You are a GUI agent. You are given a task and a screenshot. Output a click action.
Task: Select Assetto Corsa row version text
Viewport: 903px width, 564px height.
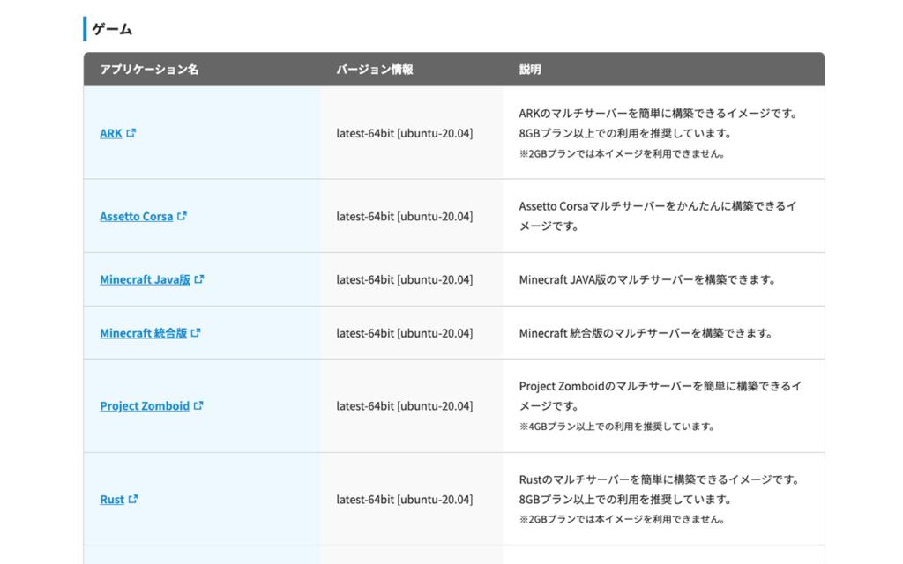(404, 217)
